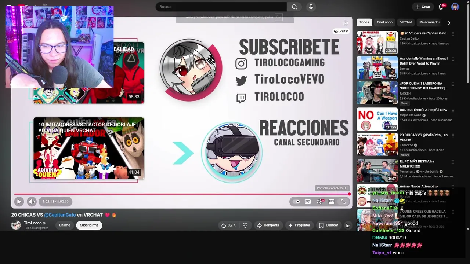Mute the video using the volume icon
Image resolution: width=470 pixels, height=264 pixels.
32,201
